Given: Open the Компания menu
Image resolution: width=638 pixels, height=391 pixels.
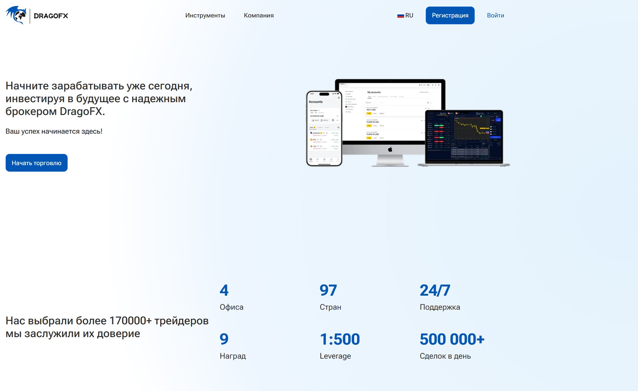Looking at the screenshot, I should click(x=259, y=15).
